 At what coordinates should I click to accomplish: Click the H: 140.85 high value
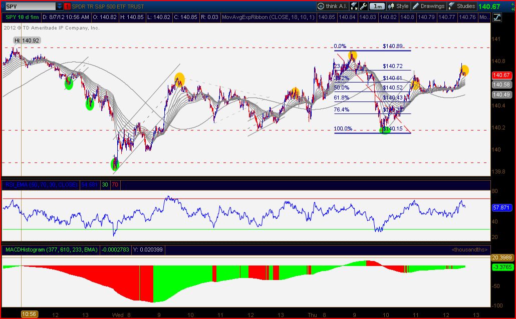coord(132,17)
